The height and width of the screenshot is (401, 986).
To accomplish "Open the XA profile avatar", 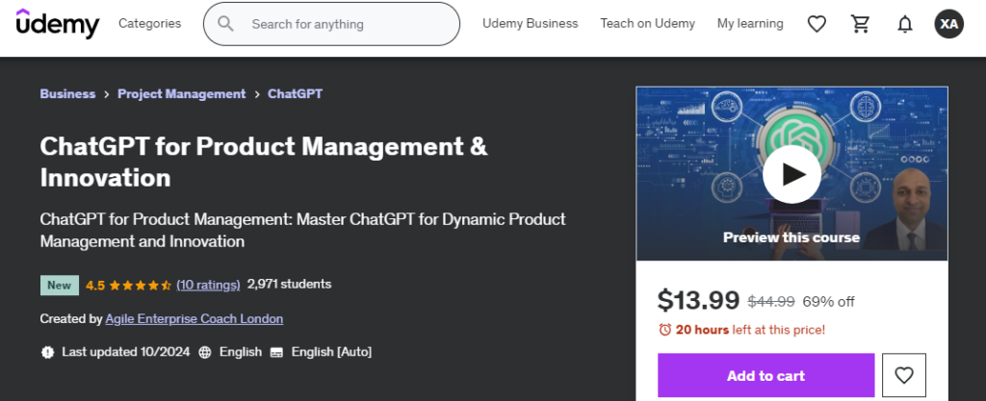I will [948, 24].
